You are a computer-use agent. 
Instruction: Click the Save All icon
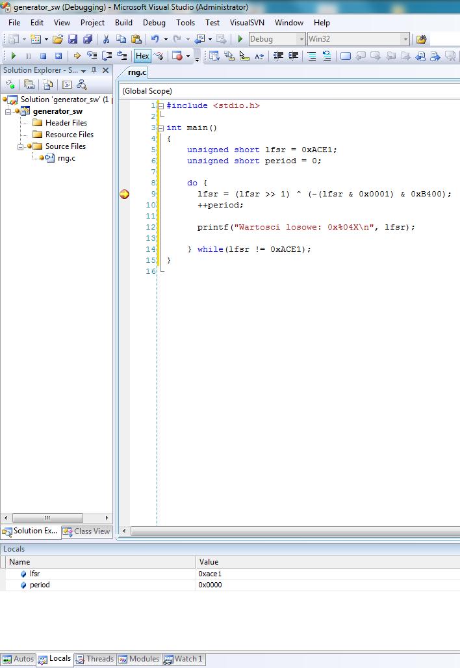click(88, 39)
